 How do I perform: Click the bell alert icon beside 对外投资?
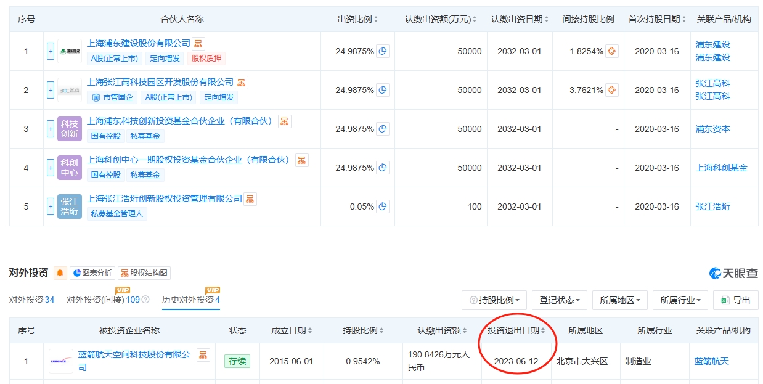click(60, 273)
